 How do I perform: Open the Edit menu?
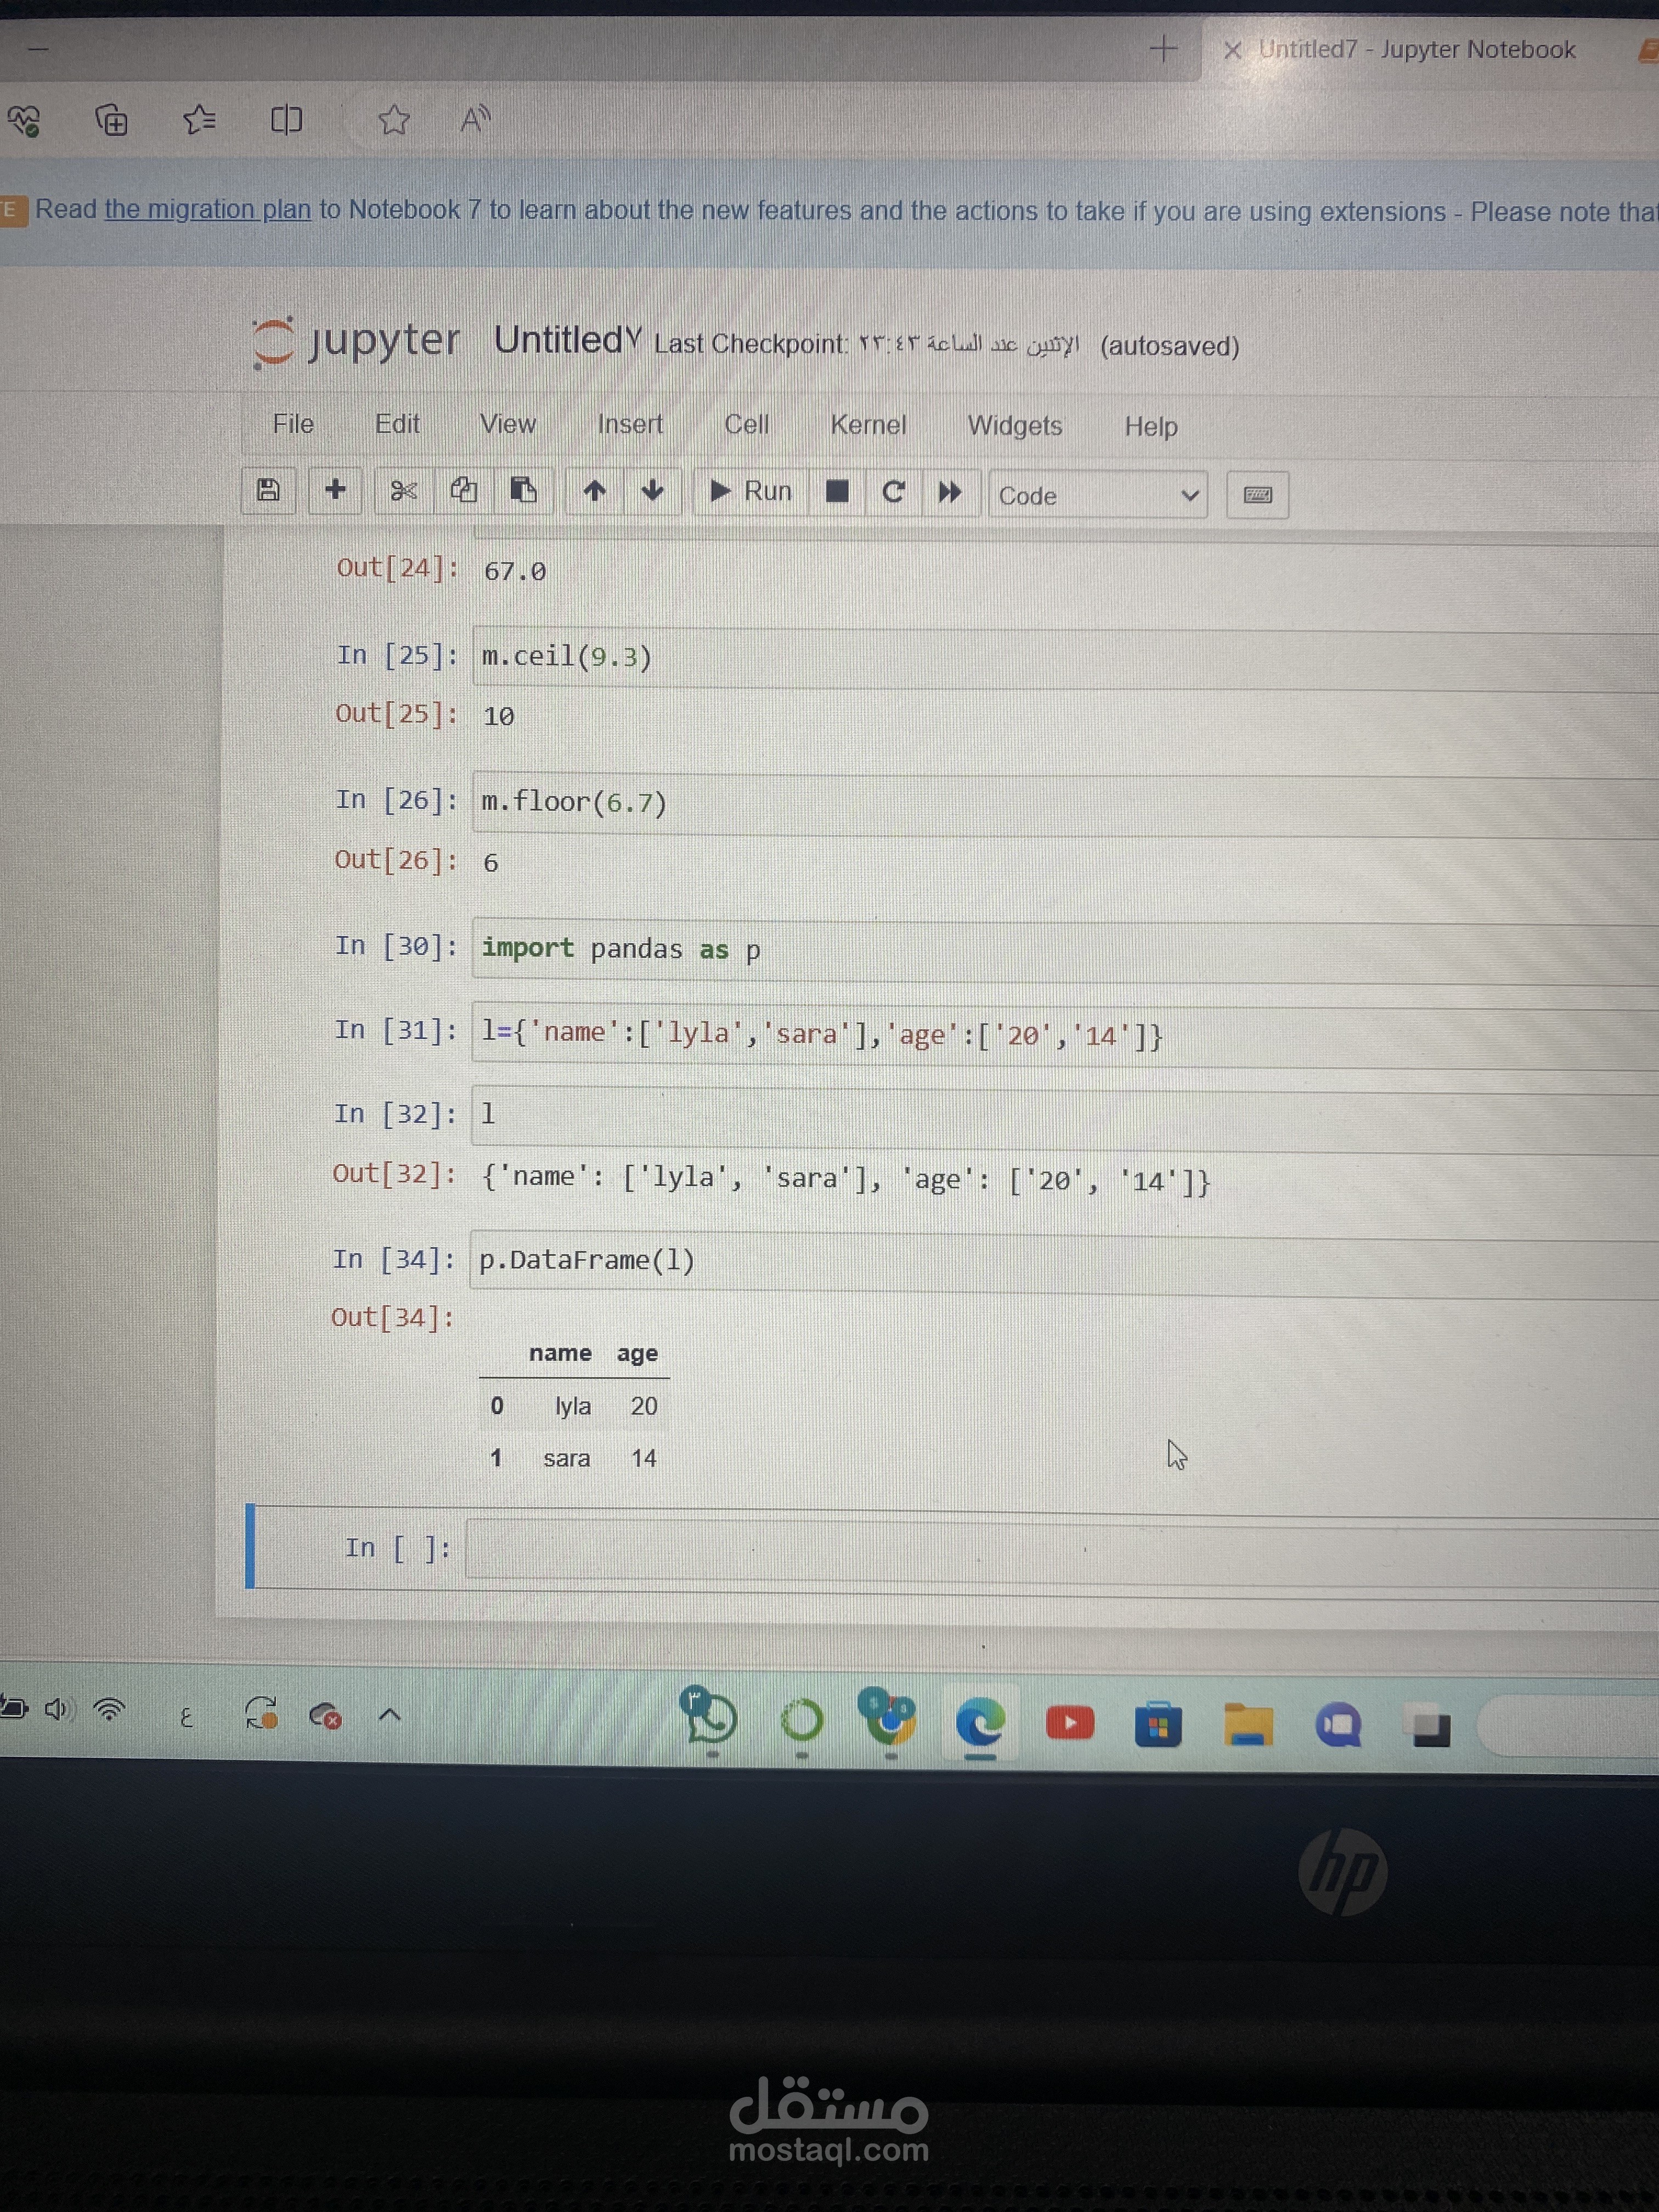click(397, 424)
